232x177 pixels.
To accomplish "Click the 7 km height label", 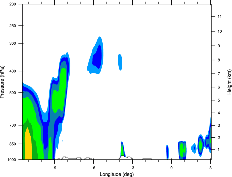I will point(219,74).
